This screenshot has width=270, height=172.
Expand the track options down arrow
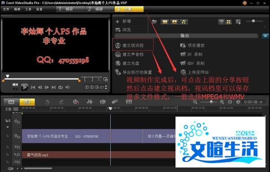pos(8,127)
